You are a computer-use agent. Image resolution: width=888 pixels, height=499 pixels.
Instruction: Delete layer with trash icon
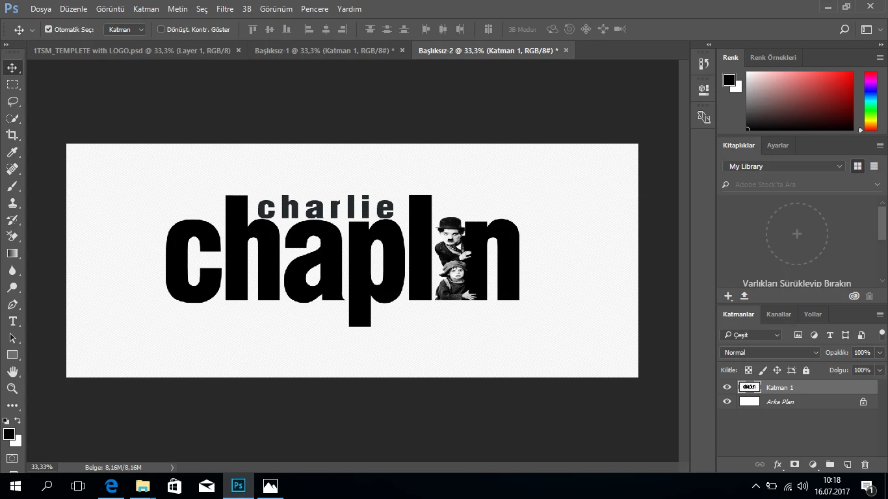865,465
